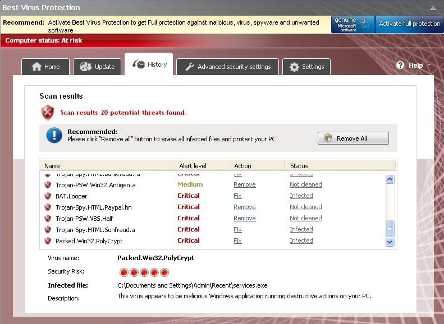Click the genuine Microsoft software badge
Screen dimensions: 444x324
353,25
